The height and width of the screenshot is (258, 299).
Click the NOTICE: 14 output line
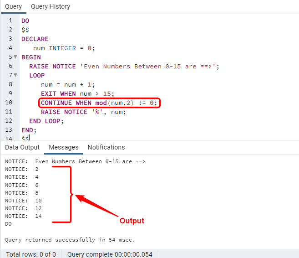23,216
